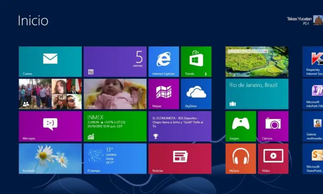
Task: Open the Mensajes messaging tile
Action: pos(50,126)
